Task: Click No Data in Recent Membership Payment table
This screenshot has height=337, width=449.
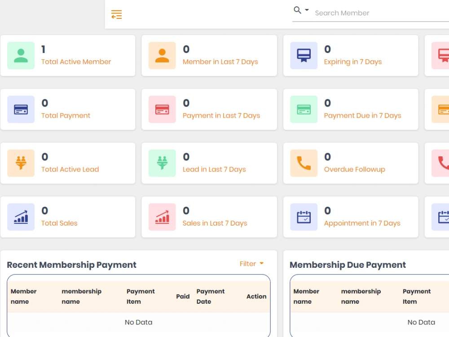Action: point(138,322)
